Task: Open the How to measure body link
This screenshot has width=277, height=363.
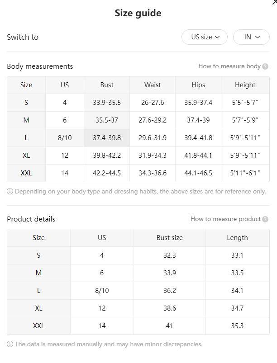Action: click(x=229, y=66)
